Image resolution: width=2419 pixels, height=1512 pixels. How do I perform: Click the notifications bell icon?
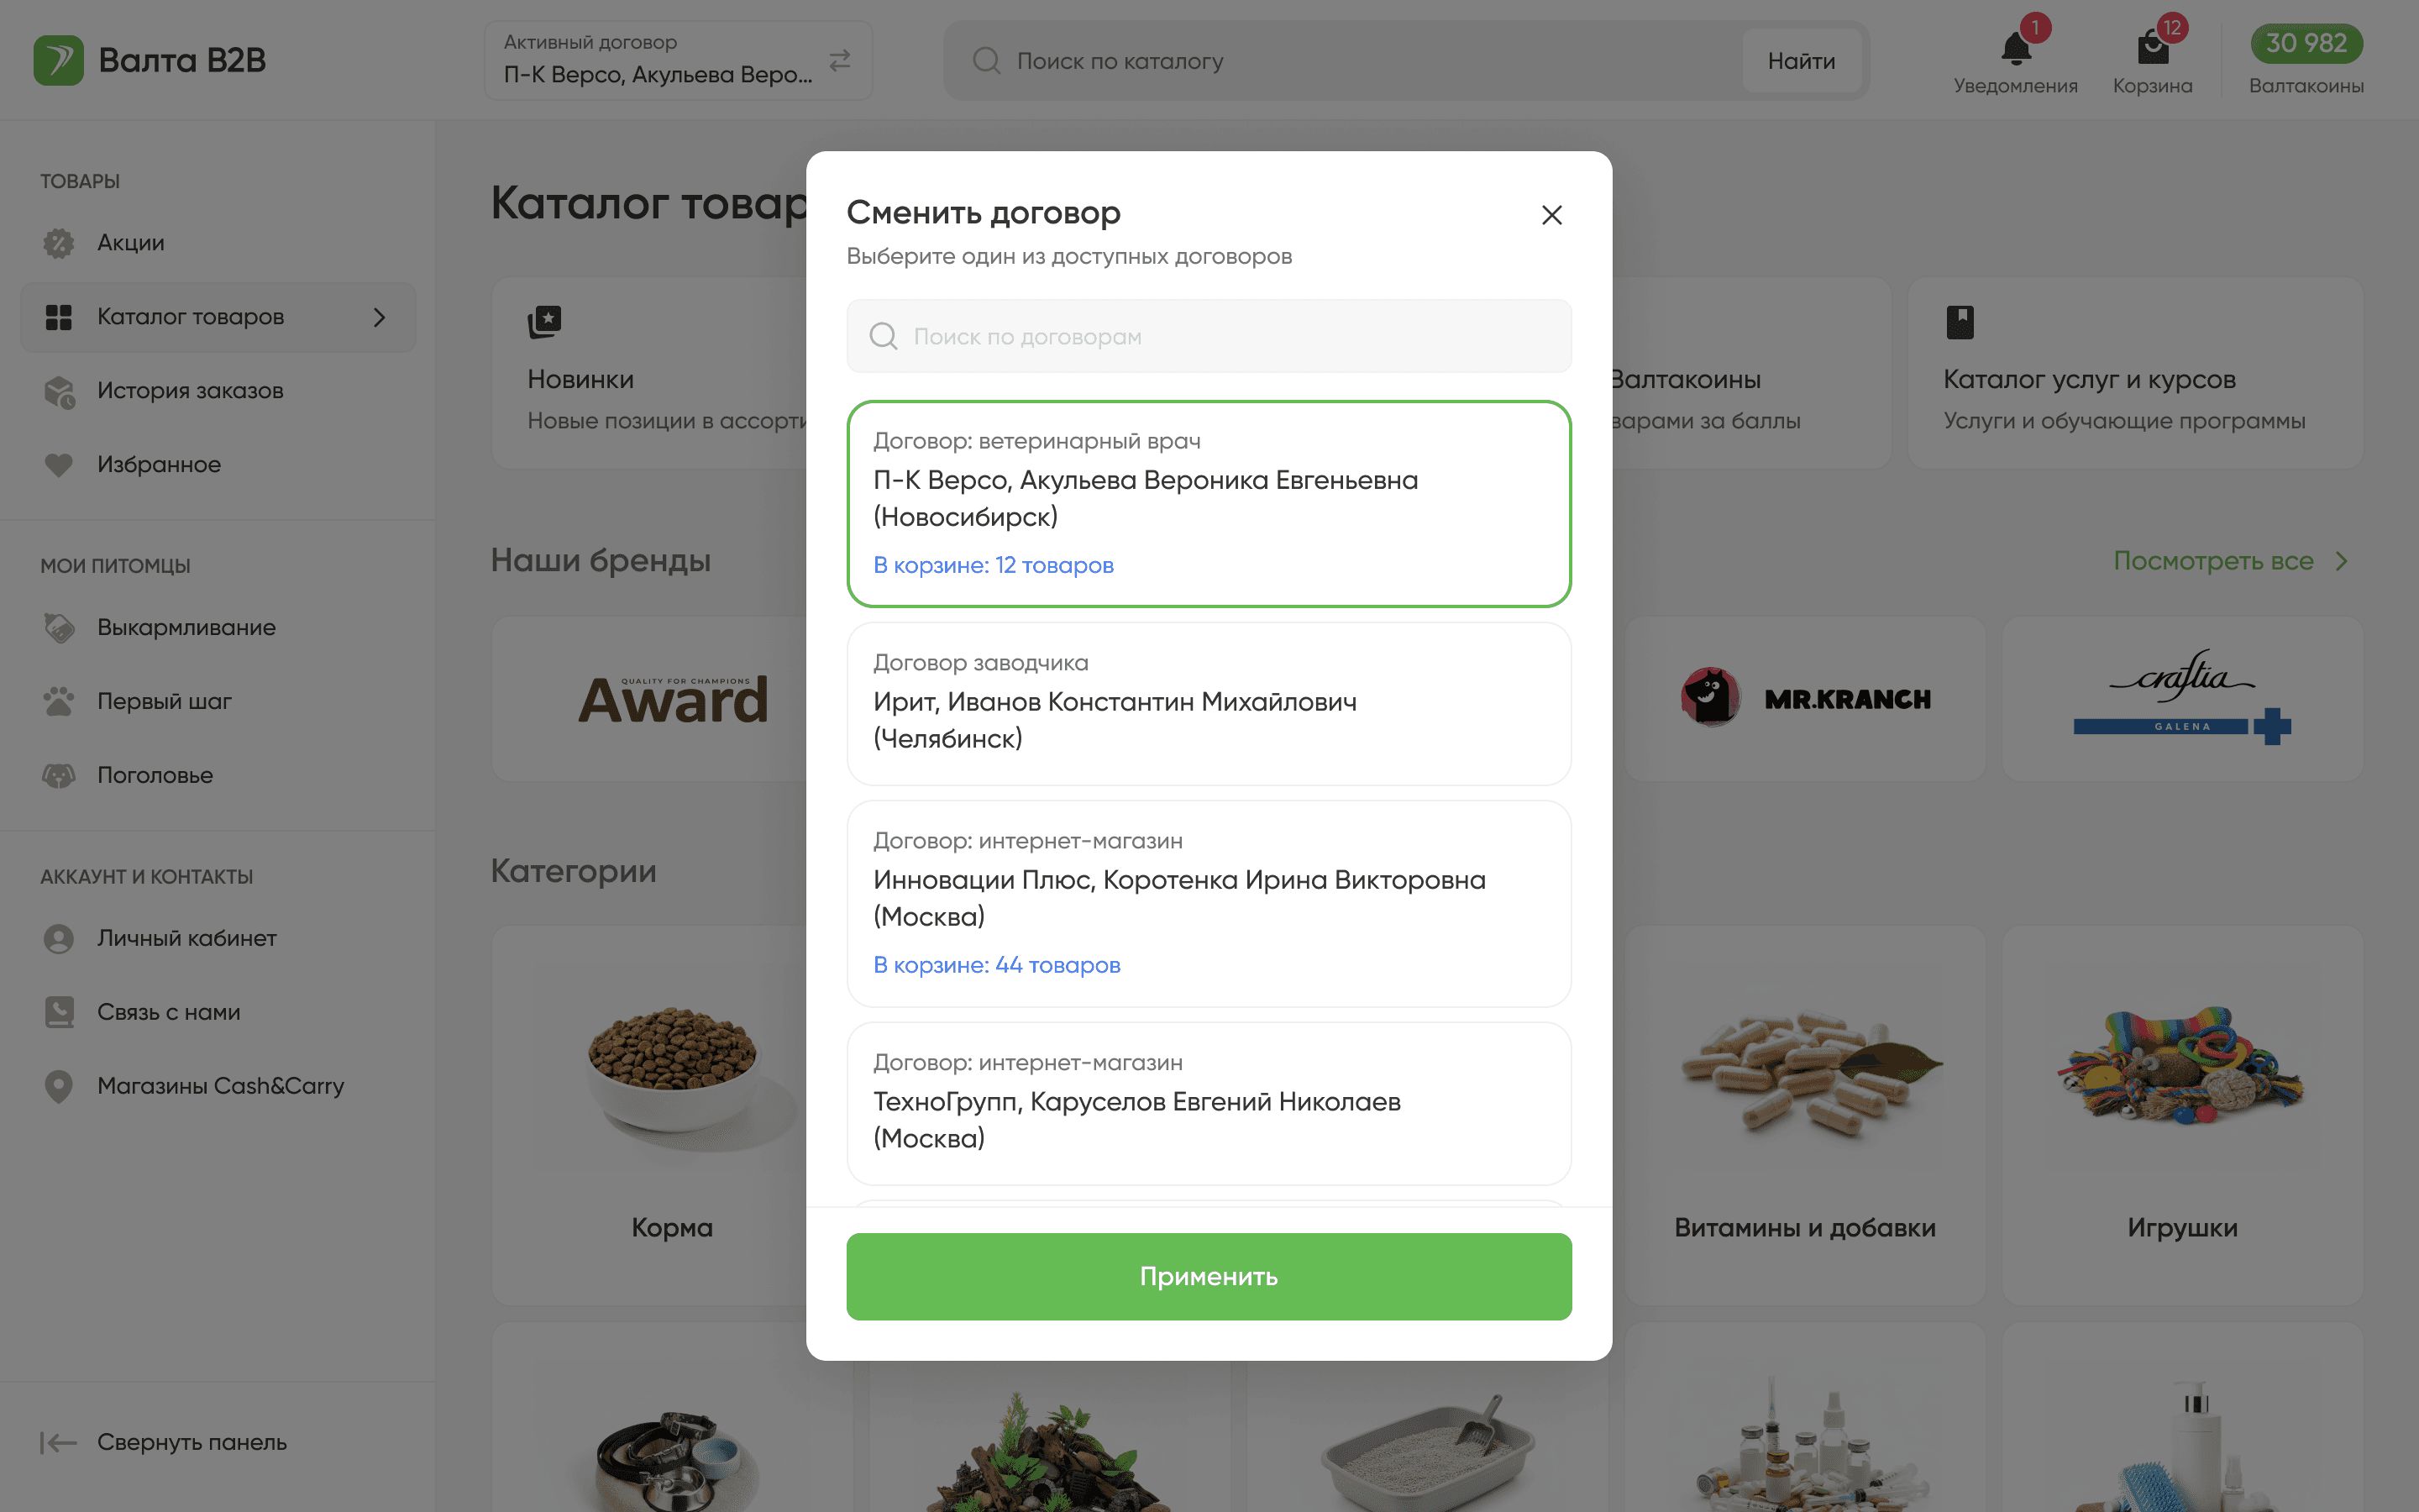coord(2015,48)
